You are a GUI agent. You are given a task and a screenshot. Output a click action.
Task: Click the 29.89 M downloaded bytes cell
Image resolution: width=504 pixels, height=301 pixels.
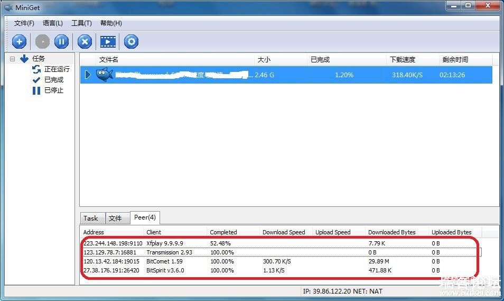(379, 261)
